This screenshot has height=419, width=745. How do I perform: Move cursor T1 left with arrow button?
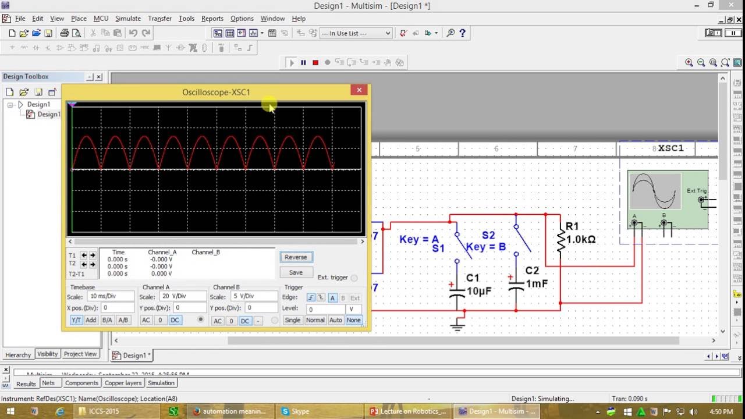(x=84, y=255)
